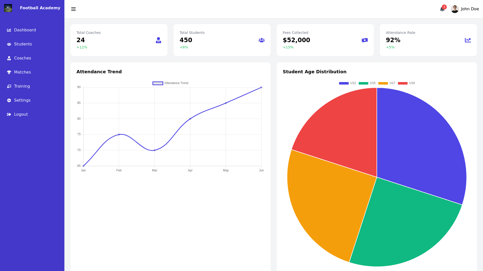Hide the U19 slice via its legend
The height and width of the screenshot is (271, 483).
pyautogui.click(x=408, y=83)
